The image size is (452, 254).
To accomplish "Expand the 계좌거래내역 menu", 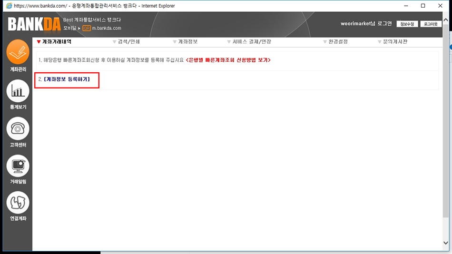I will [54, 42].
